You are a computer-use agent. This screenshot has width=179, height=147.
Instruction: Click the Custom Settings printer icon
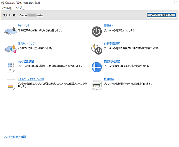97,85
